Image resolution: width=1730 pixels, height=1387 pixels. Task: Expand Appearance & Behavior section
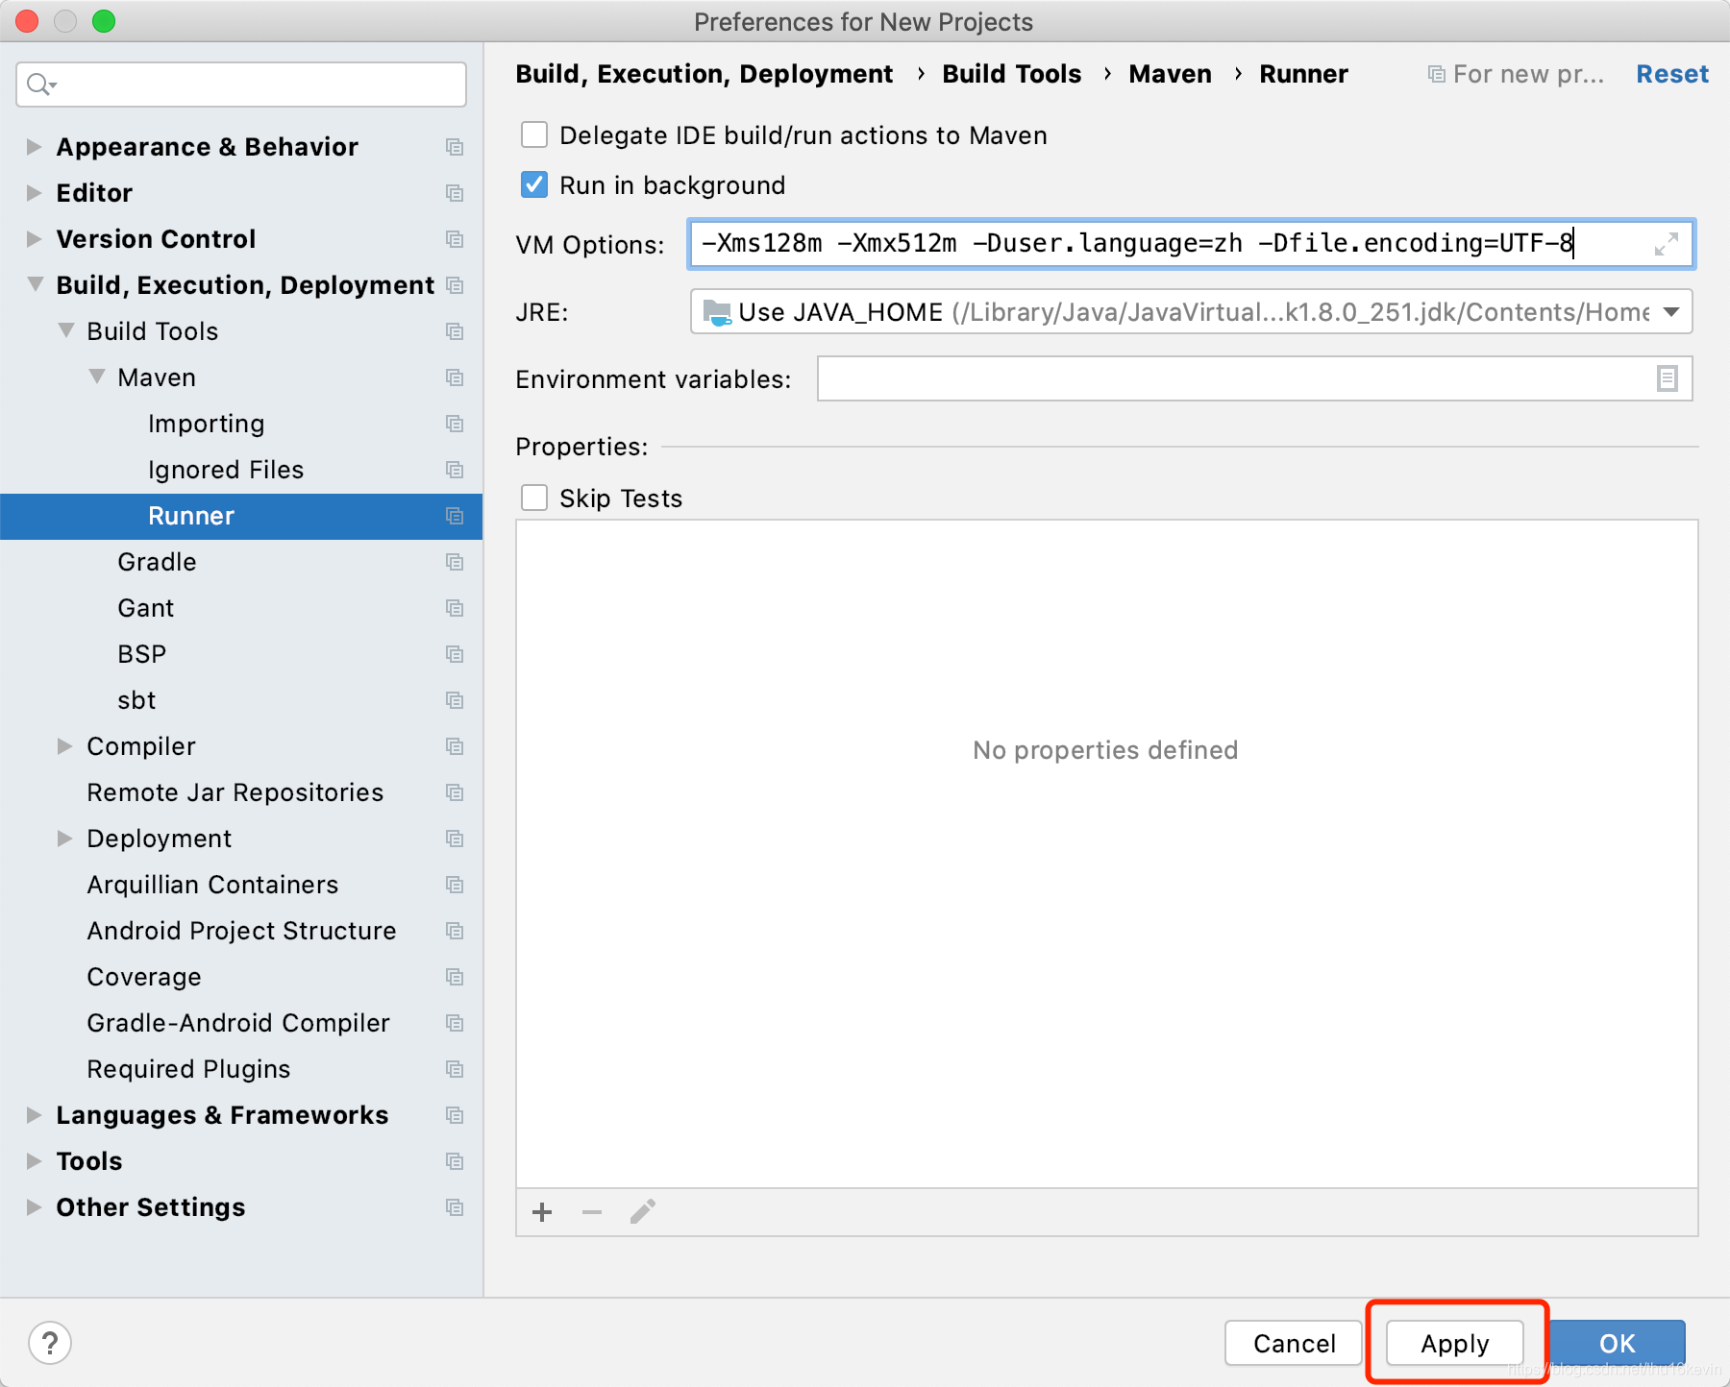click(x=34, y=147)
